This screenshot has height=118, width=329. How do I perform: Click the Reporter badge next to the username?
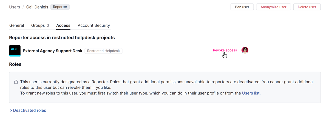pyautogui.click(x=60, y=7)
